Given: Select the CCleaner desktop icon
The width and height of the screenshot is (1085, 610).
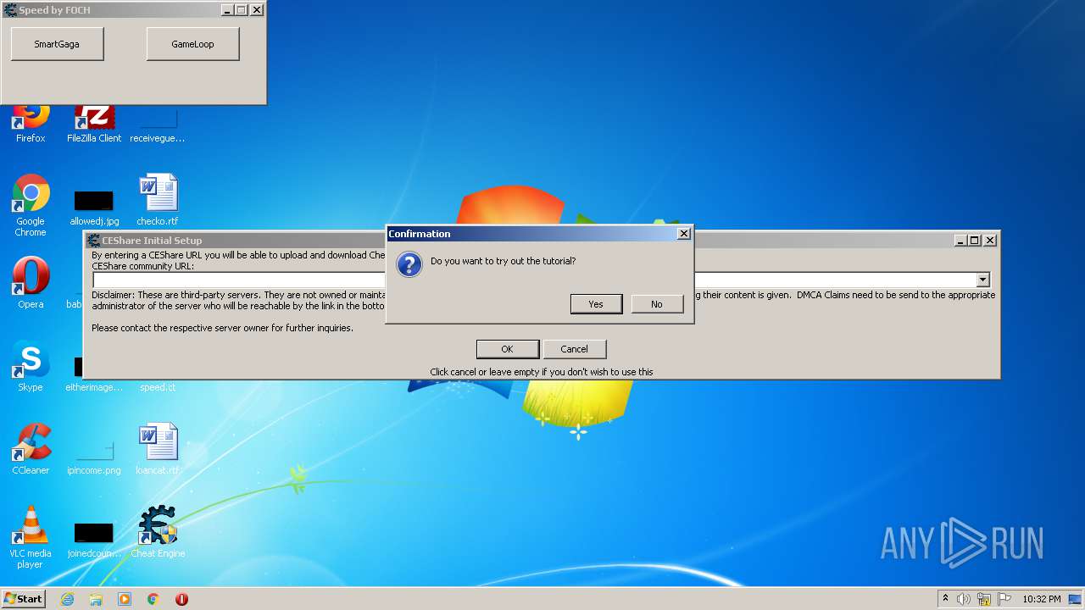Looking at the screenshot, I should tap(31, 449).
